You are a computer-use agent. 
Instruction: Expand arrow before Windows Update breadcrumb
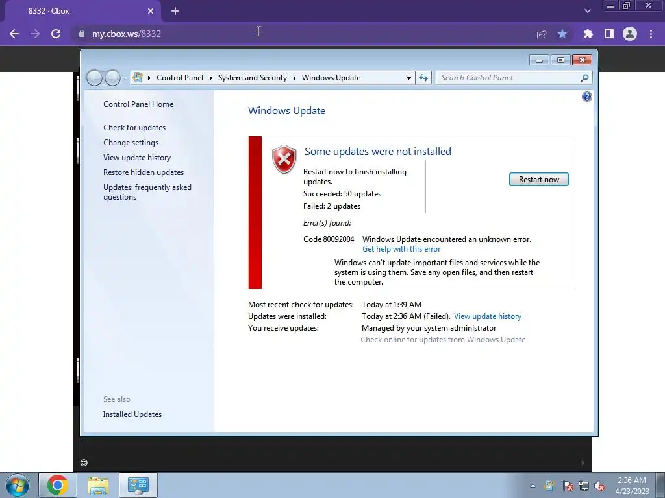pos(294,78)
